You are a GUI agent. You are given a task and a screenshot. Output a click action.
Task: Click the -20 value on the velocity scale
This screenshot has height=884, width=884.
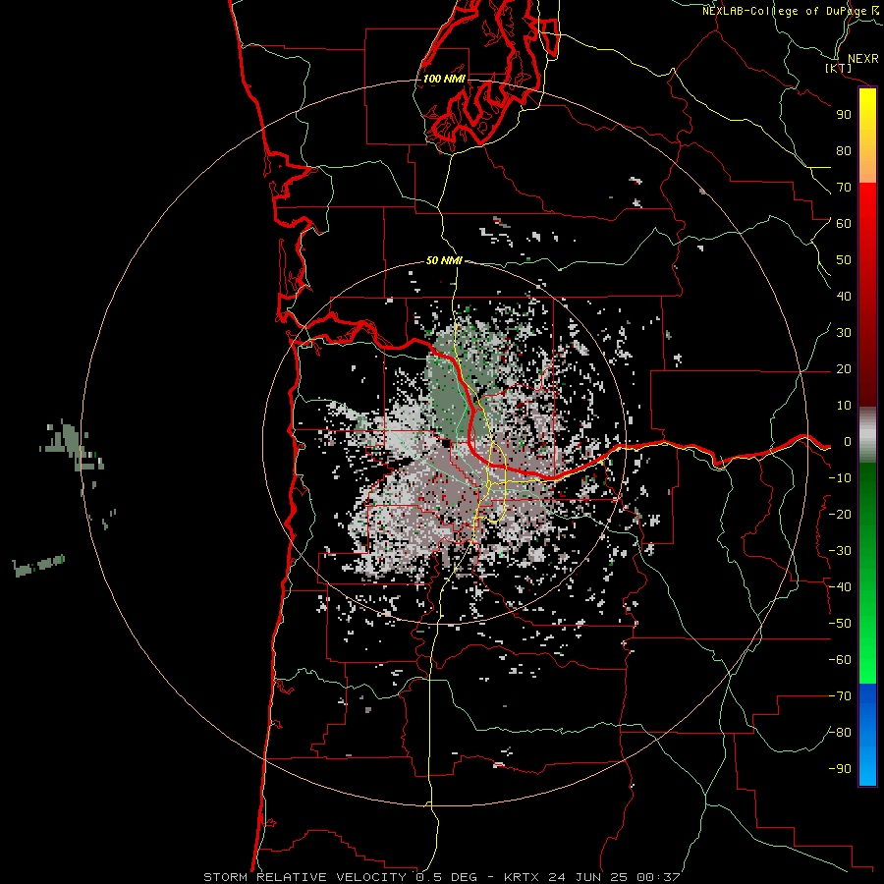840,515
